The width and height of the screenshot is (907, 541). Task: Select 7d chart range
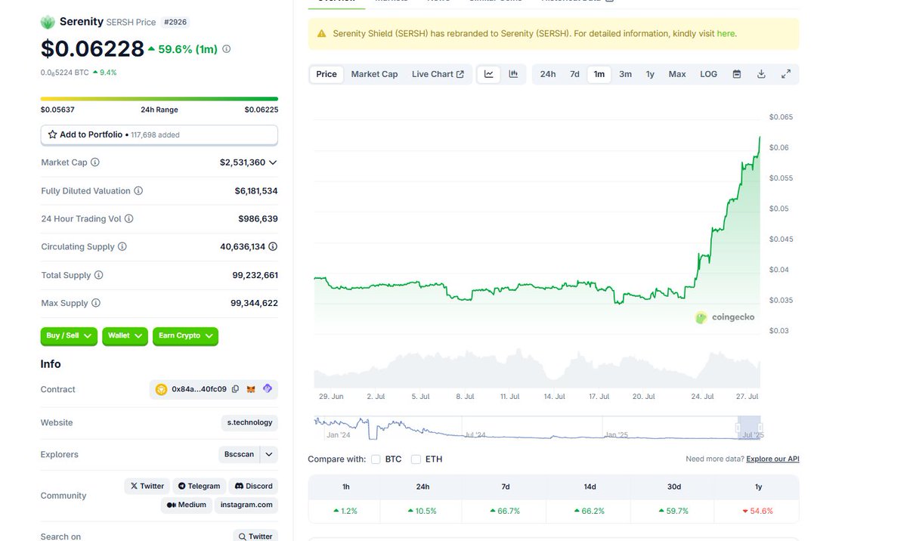click(574, 74)
